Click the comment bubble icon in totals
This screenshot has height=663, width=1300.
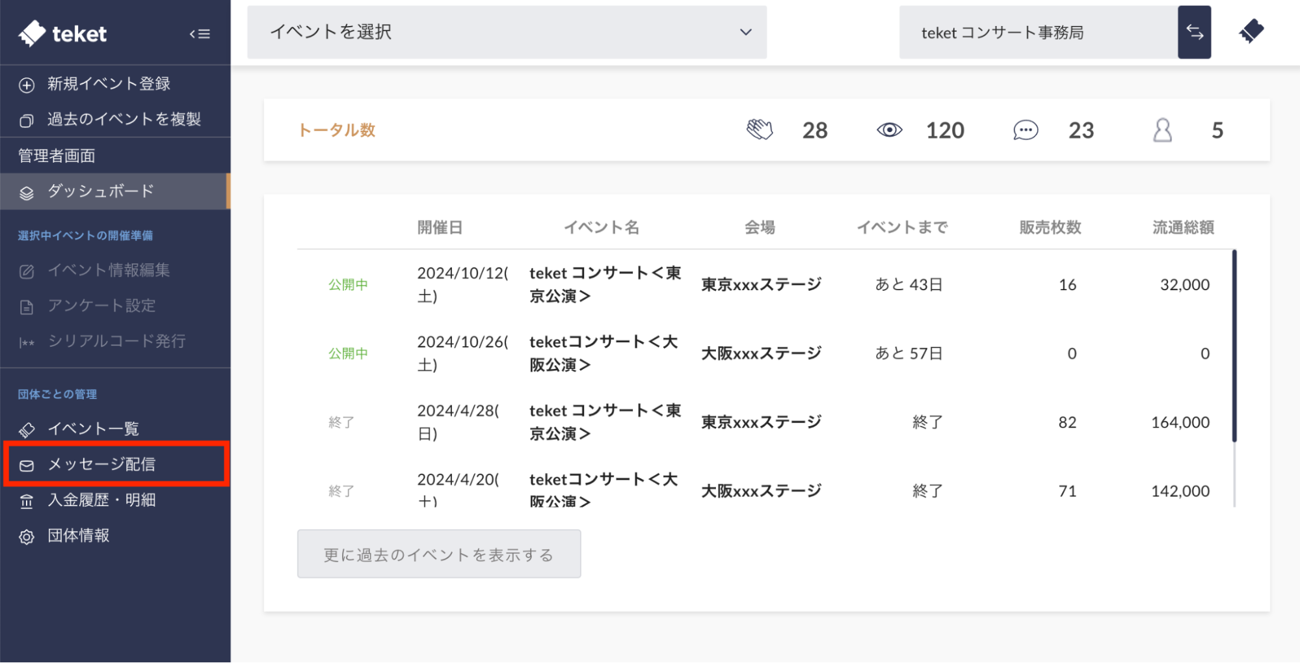pos(1026,130)
